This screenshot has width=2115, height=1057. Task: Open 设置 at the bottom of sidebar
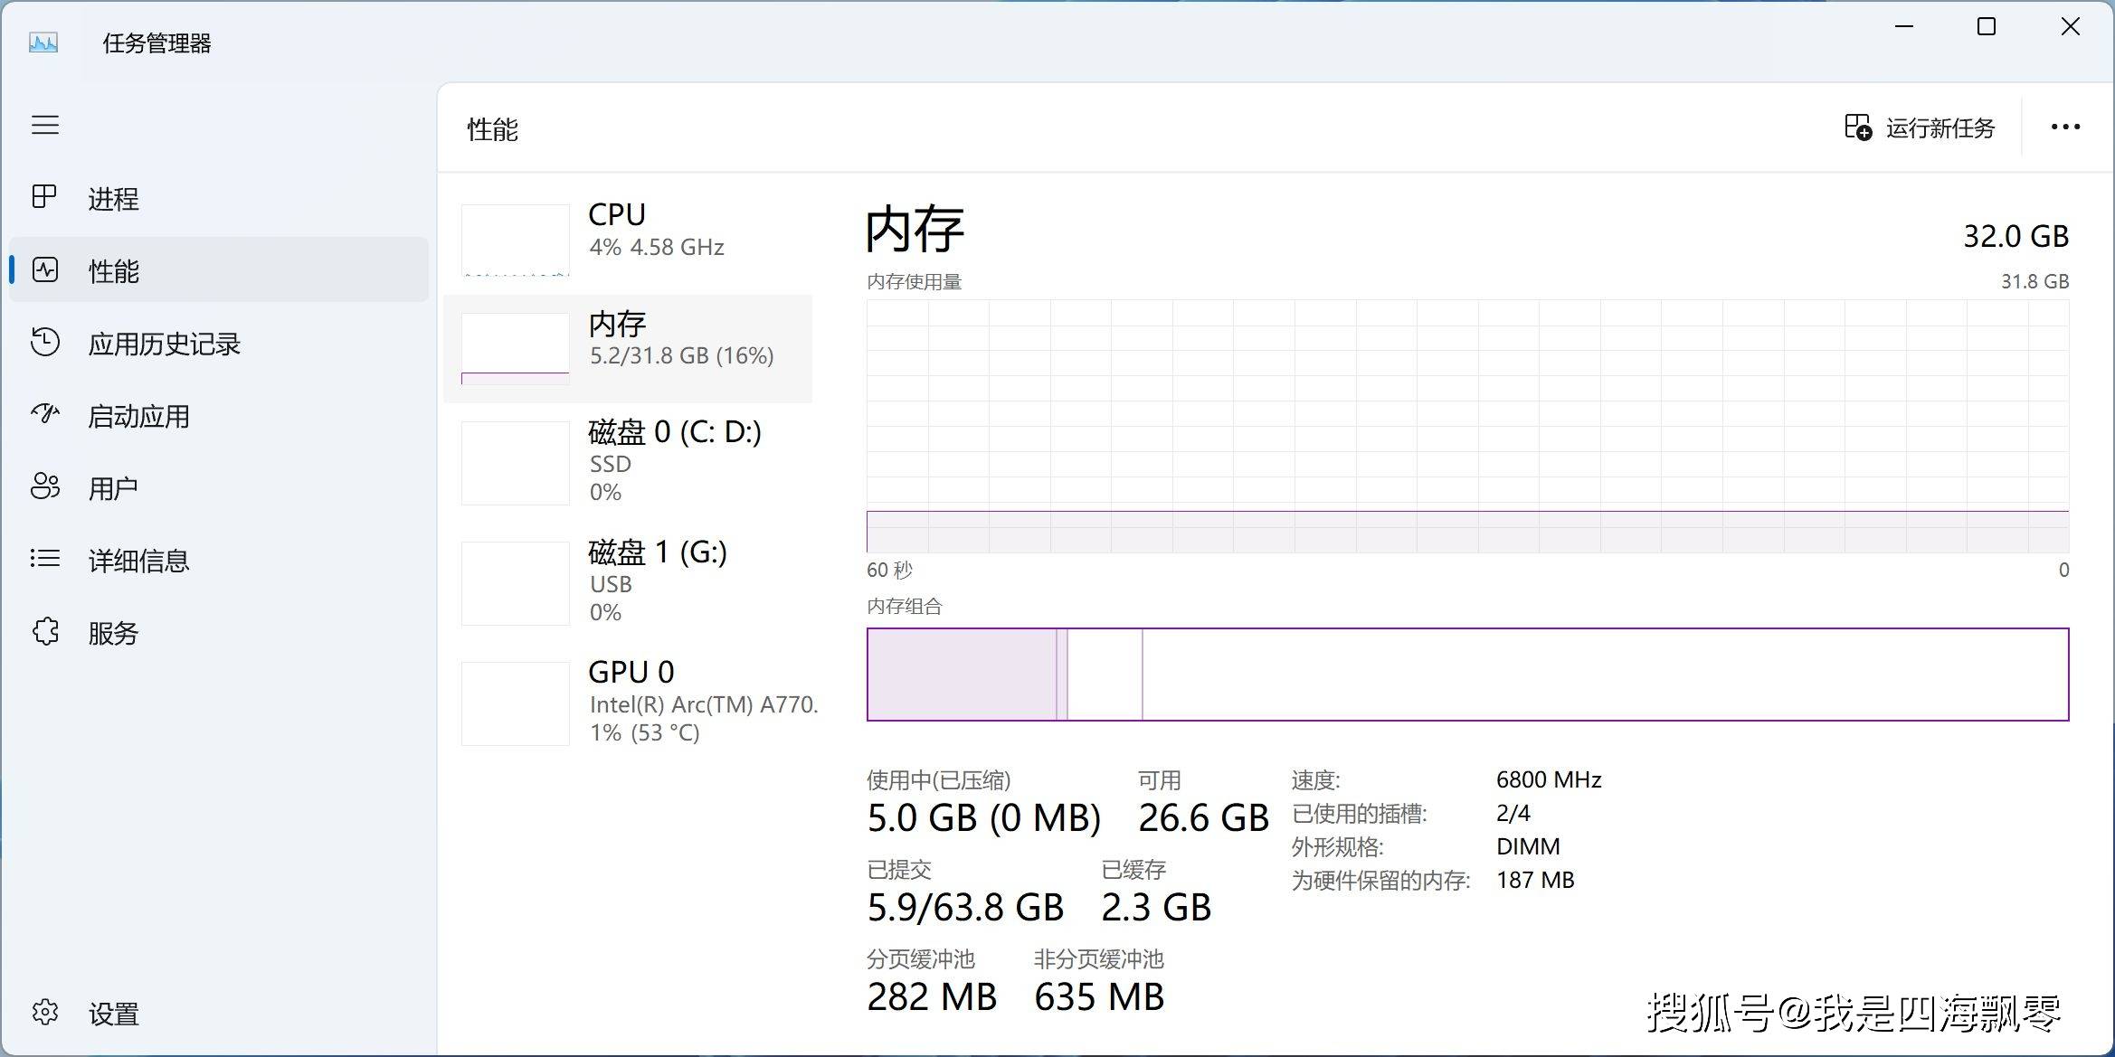[x=219, y=1013]
